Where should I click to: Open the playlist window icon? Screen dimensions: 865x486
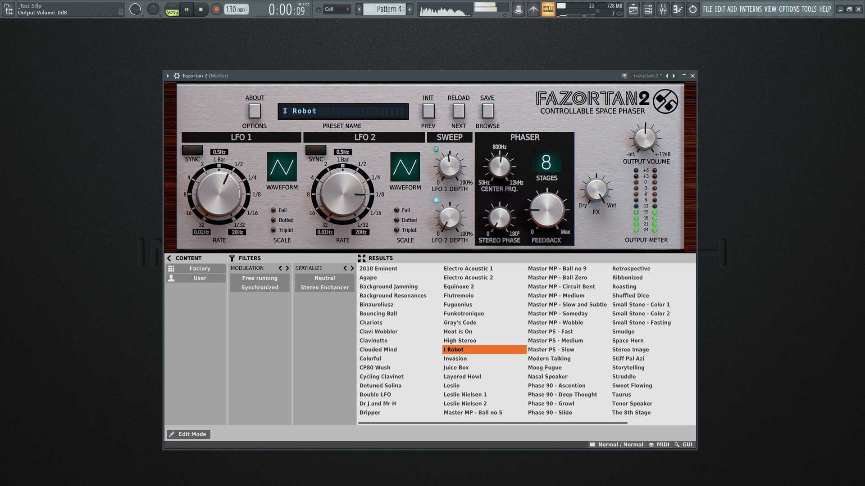click(633, 9)
